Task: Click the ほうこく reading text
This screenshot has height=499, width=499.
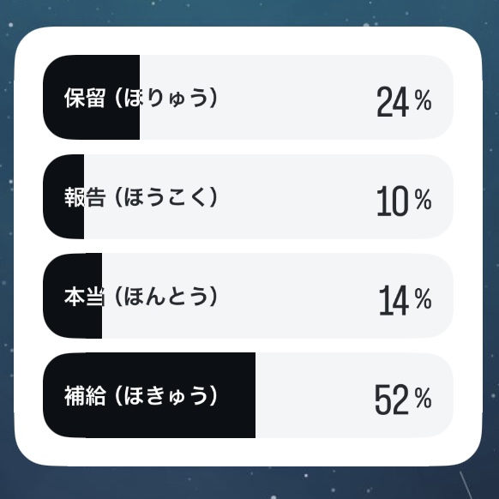Action: tap(166, 197)
